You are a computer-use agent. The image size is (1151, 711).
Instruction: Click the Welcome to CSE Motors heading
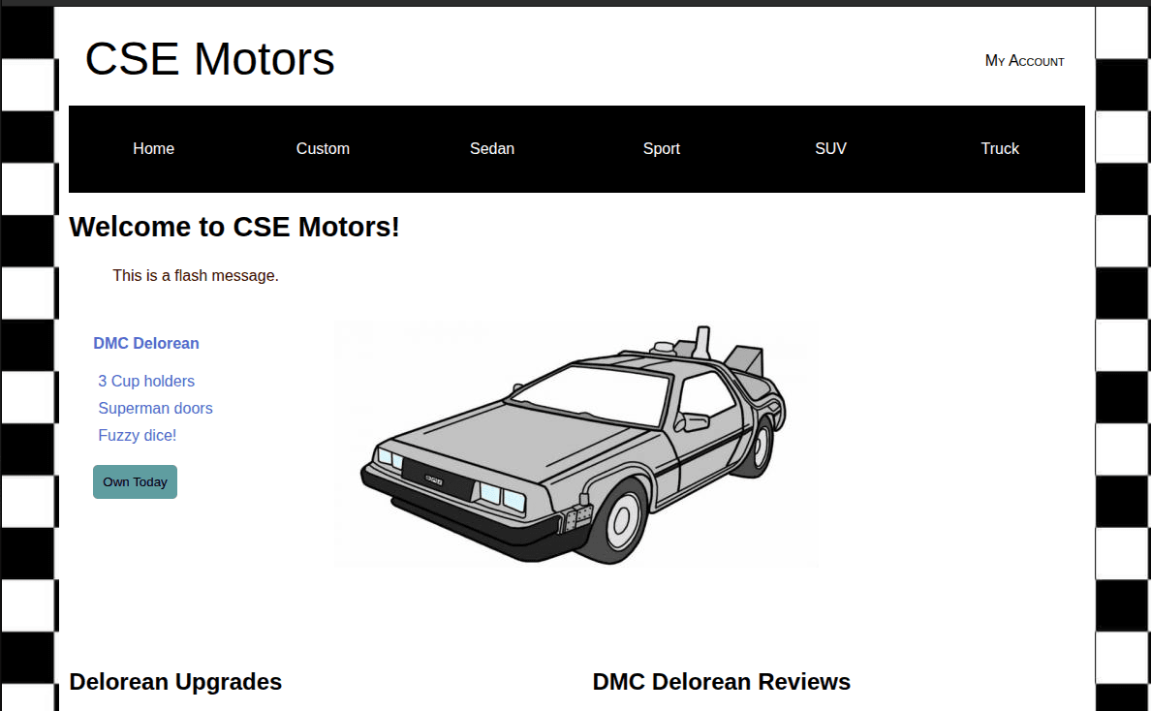(233, 227)
